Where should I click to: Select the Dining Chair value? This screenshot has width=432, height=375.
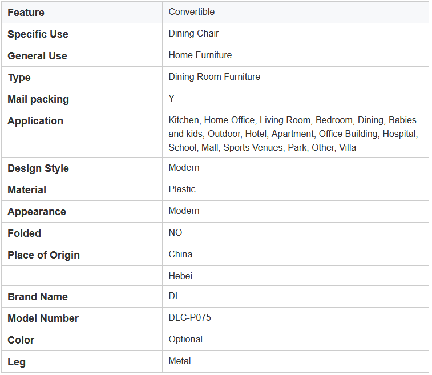tap(193, 33)
